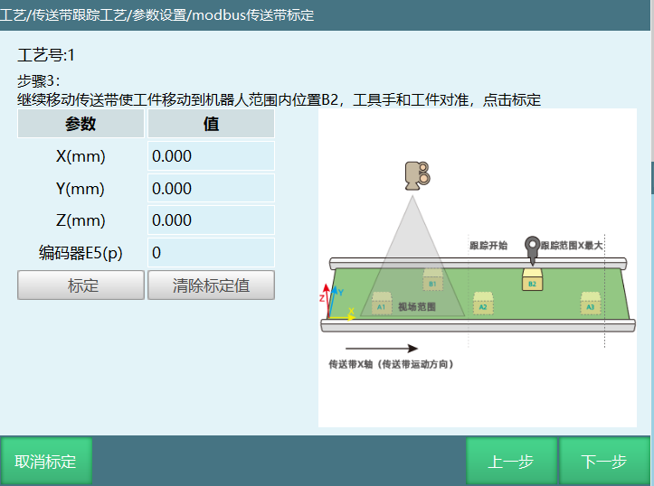Click the Z(mm) parameter label
Image resolution: width=654 pixels, height=486 pixels.
point(81,220)
